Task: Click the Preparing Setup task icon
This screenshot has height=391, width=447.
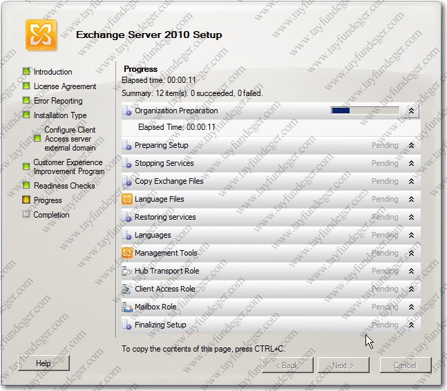Action: (127, 145)
